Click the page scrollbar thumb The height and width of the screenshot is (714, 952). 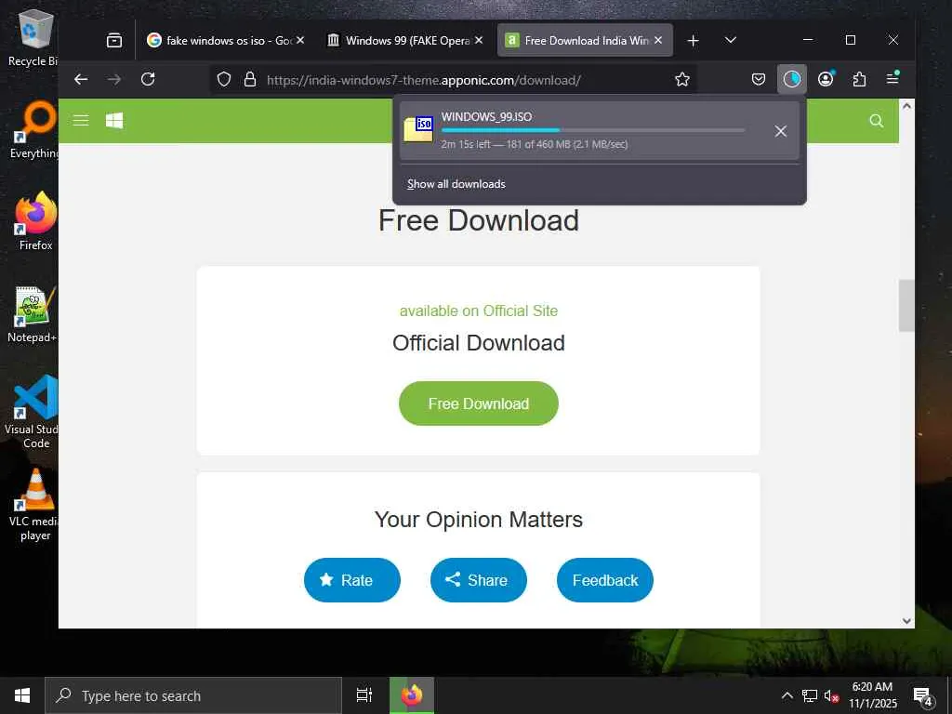(x=906, y=305)
